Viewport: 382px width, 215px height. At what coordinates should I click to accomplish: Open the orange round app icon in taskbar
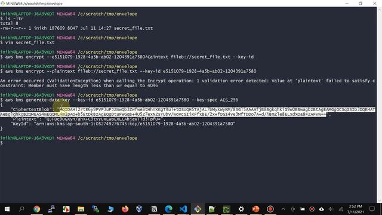click(255, 209)
